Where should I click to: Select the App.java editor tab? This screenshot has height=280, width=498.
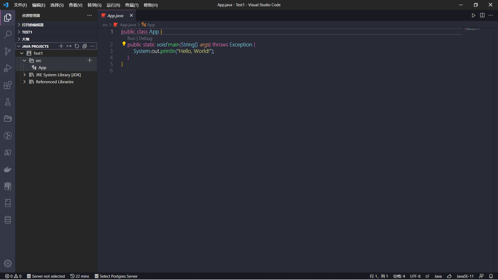click(x=115, y=16)
